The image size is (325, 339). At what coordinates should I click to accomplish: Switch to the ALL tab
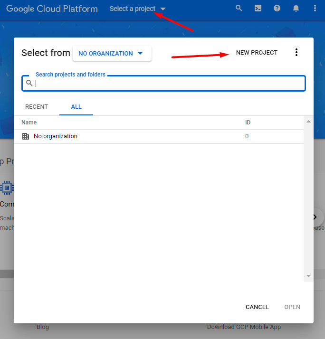click(x=76, y=106)
